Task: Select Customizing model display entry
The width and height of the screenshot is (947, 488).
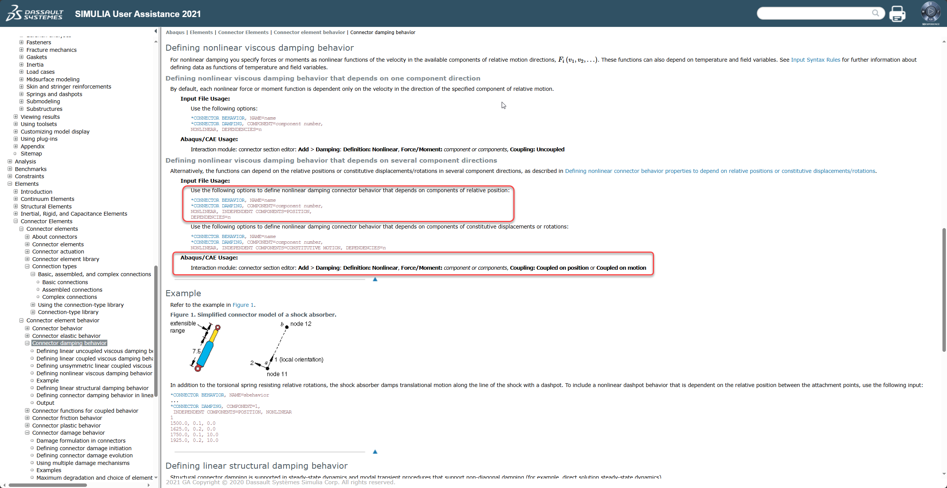Action: (55, 132)
